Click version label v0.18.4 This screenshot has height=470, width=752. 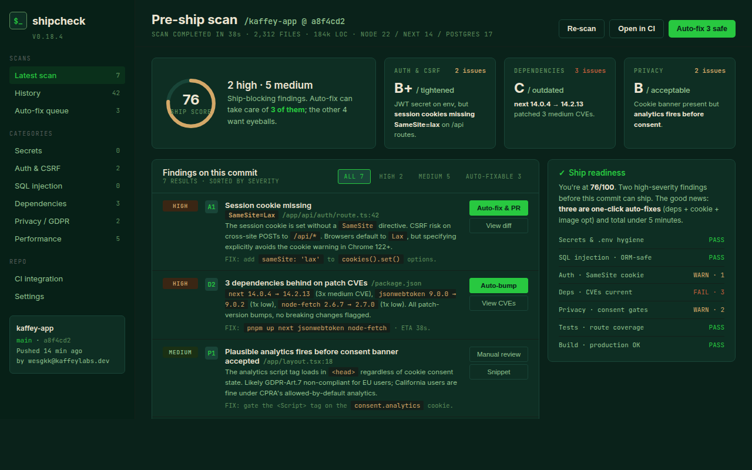(x=48, y=36)
